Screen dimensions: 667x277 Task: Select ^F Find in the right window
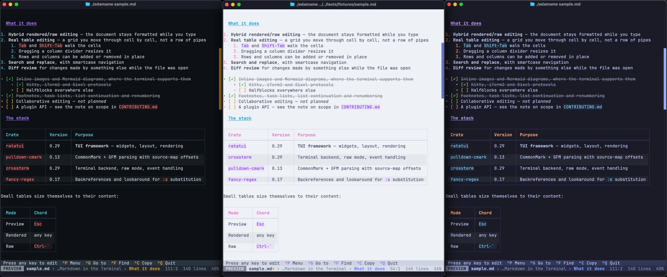[x=565, y=263]
